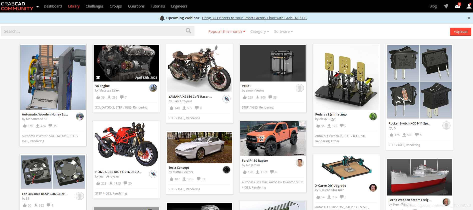Open the HONDA CBR-600 F4 thumbnail
This screenshot has width=473, height=210.
(x=126, y=144)
